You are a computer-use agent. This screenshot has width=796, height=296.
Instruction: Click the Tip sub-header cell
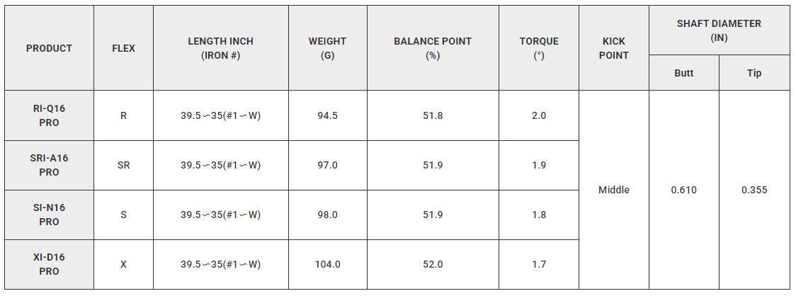pyautogui.click(x=754, y=73)
